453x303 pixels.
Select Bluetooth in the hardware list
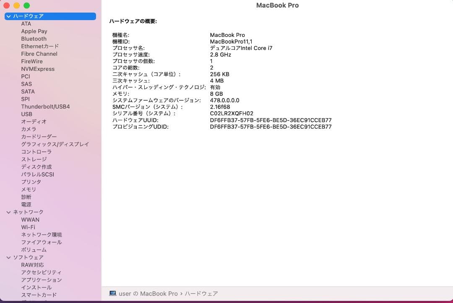pyautogui.click(x=34, y=39)
